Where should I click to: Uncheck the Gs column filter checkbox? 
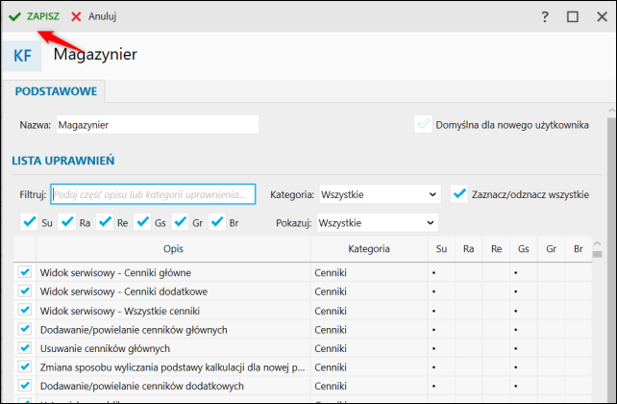[x=142, y=222]
